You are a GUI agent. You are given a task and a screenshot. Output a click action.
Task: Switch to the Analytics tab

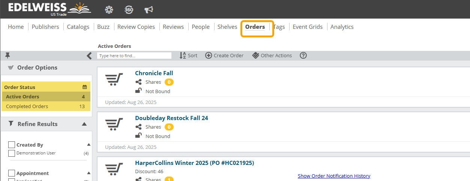pyautogui.click(x=342, y=27)
